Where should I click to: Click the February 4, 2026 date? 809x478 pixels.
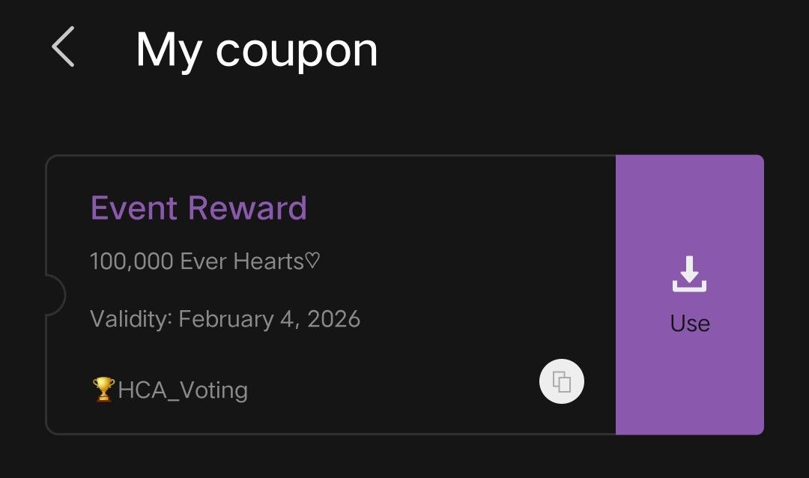pyautogui.click(x=269, y=319)
